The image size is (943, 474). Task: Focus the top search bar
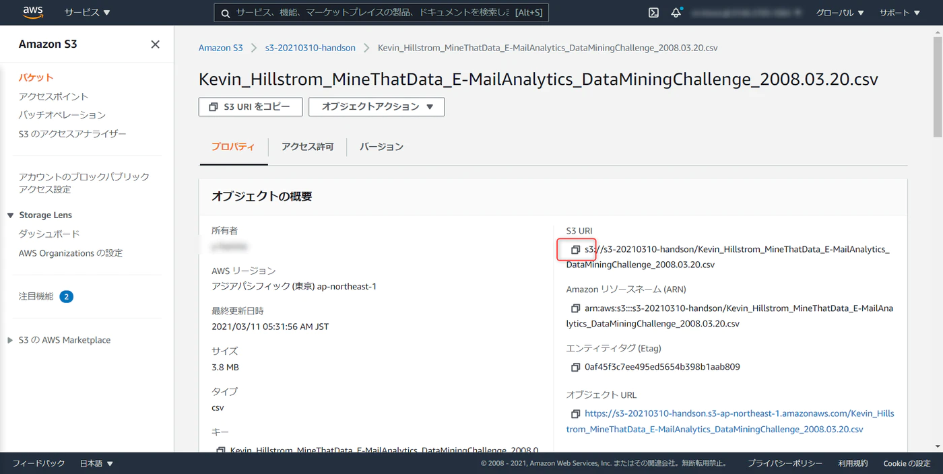[x=381, y=13]
